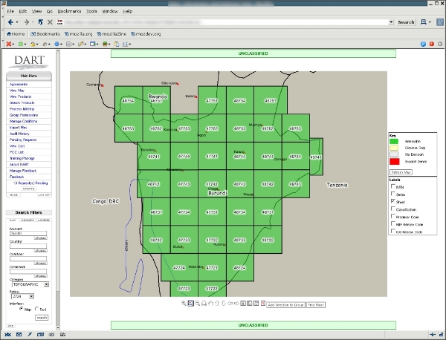Click the Add Selection to Group button
446x340 pixels.
(285, 305)
